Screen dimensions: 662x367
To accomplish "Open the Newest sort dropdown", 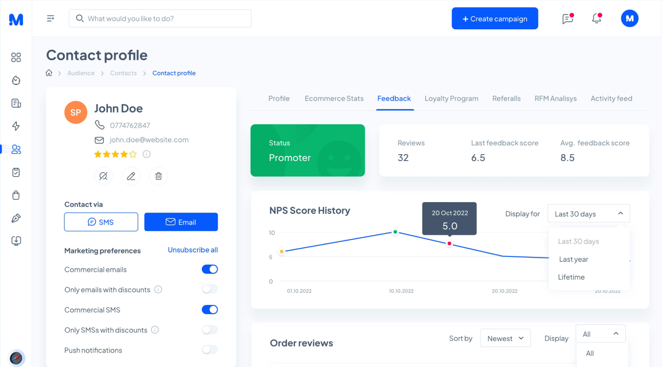I will [x=505, y=338].
